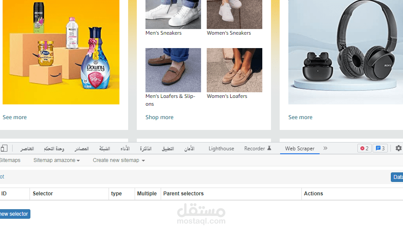403x230 pixels.
Task: Open DevTools settings gear
Action: click(398, 148)
